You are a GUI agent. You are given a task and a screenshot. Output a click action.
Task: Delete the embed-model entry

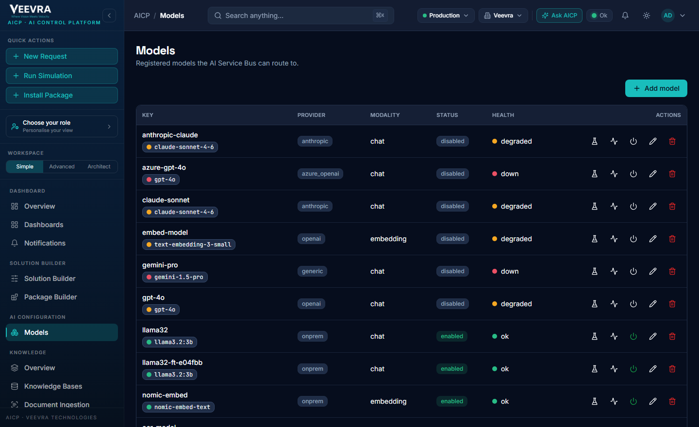(672, 239)
